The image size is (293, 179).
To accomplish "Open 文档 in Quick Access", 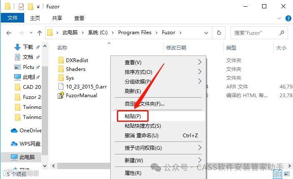I will pyautogui.click(x=27, y=57).
